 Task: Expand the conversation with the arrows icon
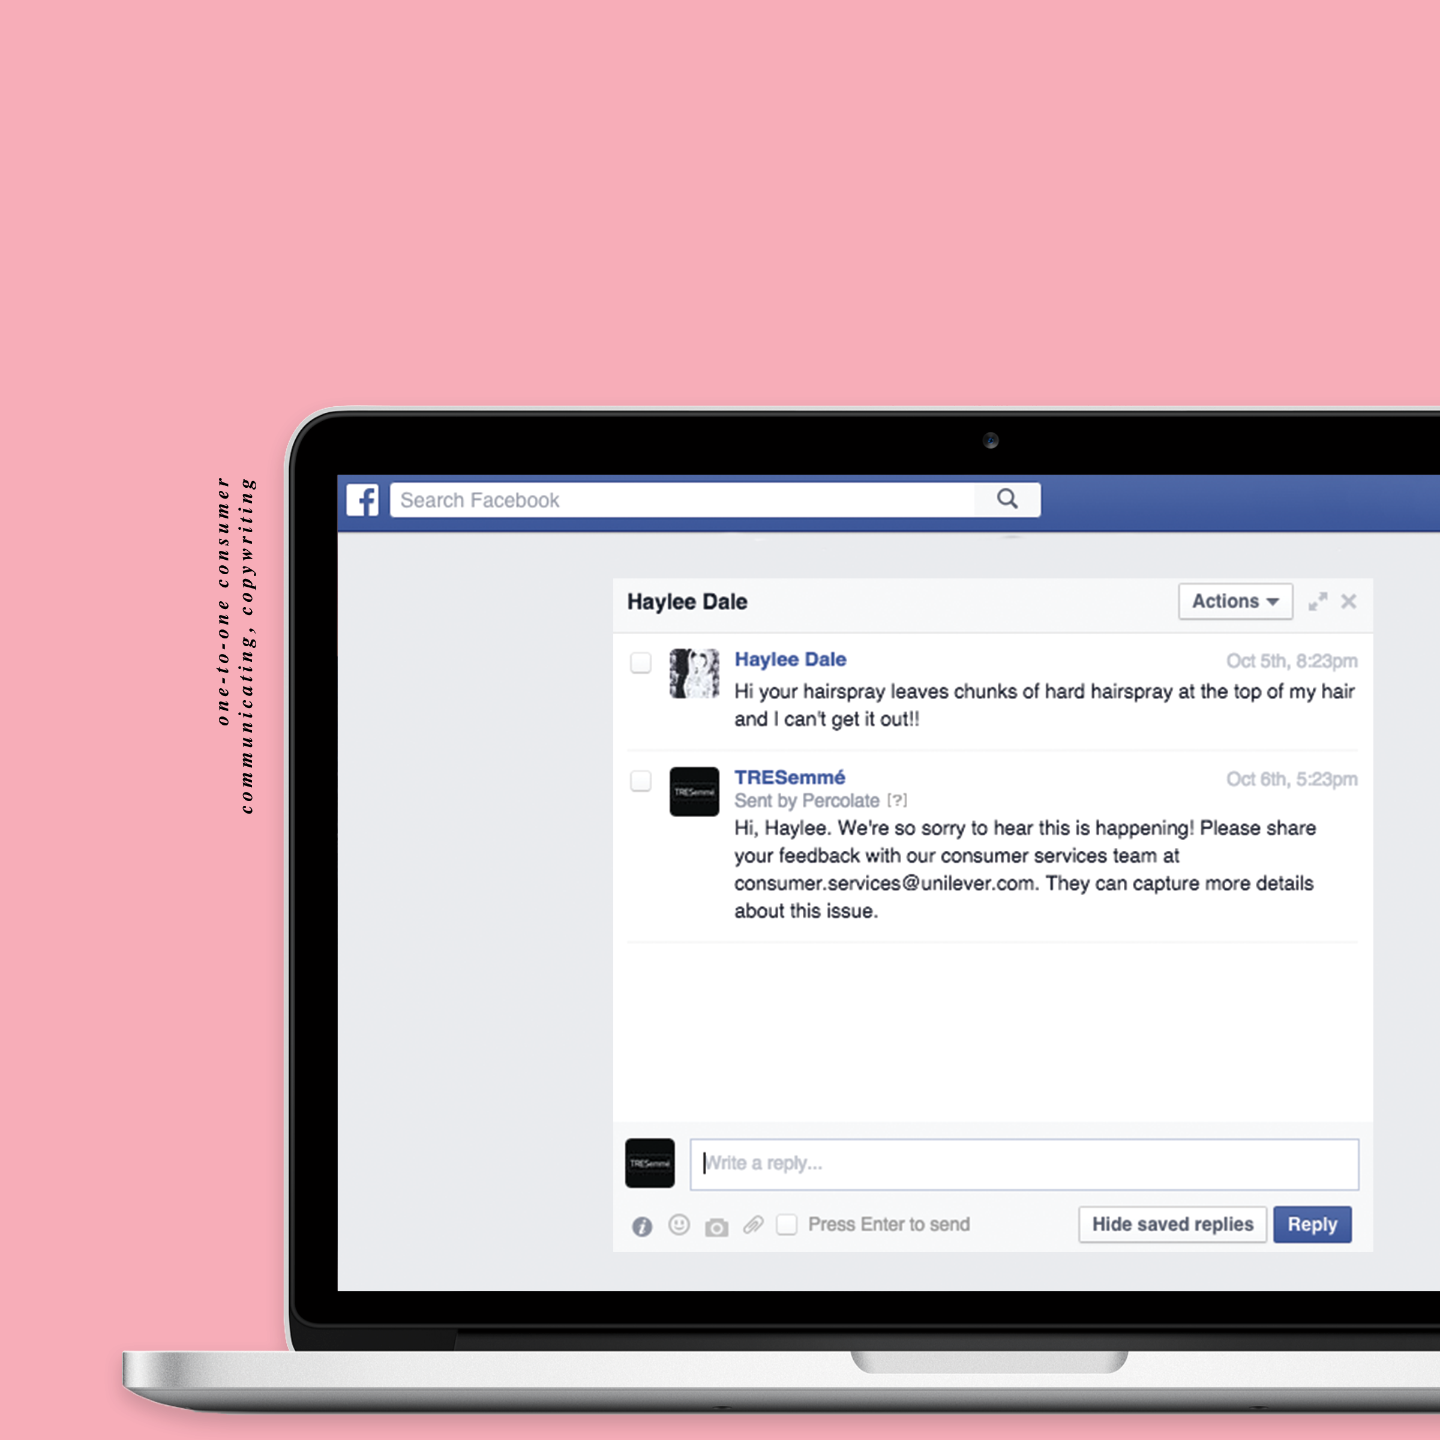[x=1318, y=601]
